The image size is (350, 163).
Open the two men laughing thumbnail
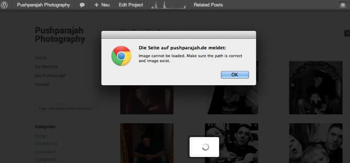point(231,143)
